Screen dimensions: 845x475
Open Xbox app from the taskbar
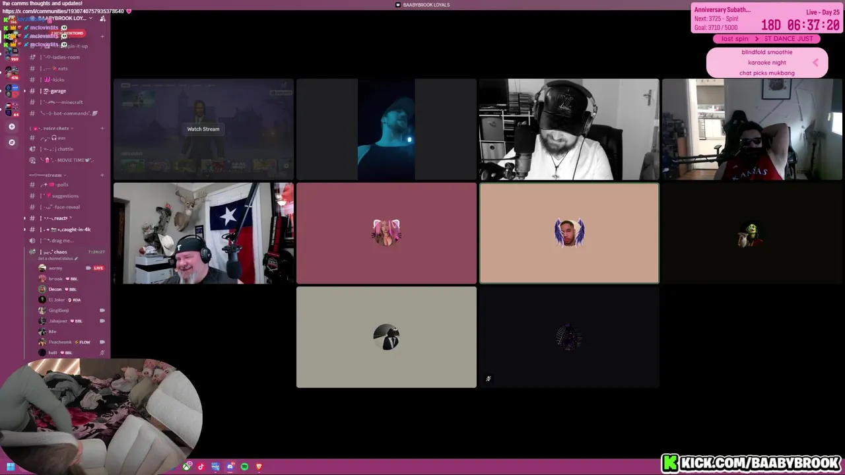pos(187,467)
